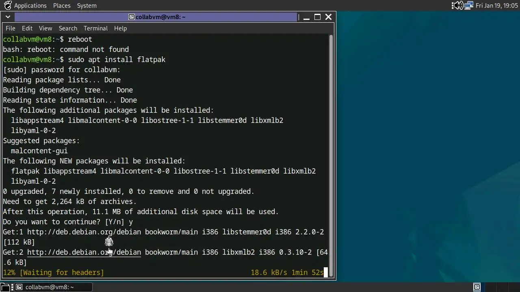Viewport: 520px width, 292px height.
Task: Click the 'bash: reboot: command not found' line
Action: click(66, 49)
